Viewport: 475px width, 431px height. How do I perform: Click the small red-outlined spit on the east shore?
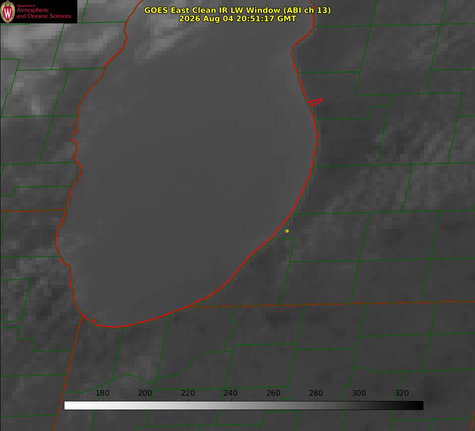(315, 102)
